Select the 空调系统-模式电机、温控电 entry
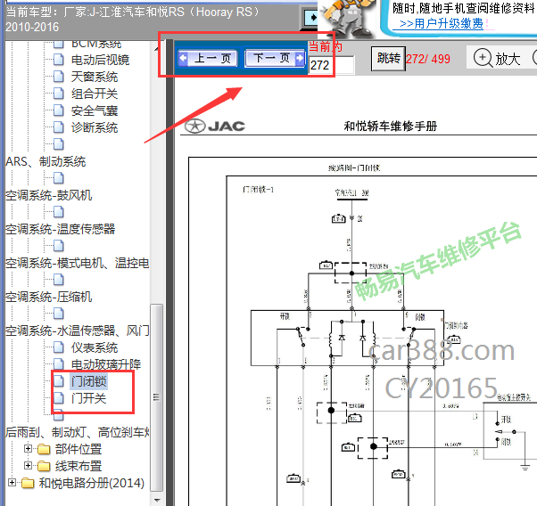537x506 pixels. (78, 263)
